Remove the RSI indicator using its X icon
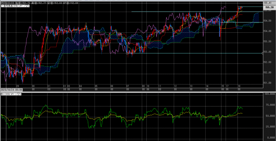The width and height of the screenshot is (276, 141). click(21, 94)
